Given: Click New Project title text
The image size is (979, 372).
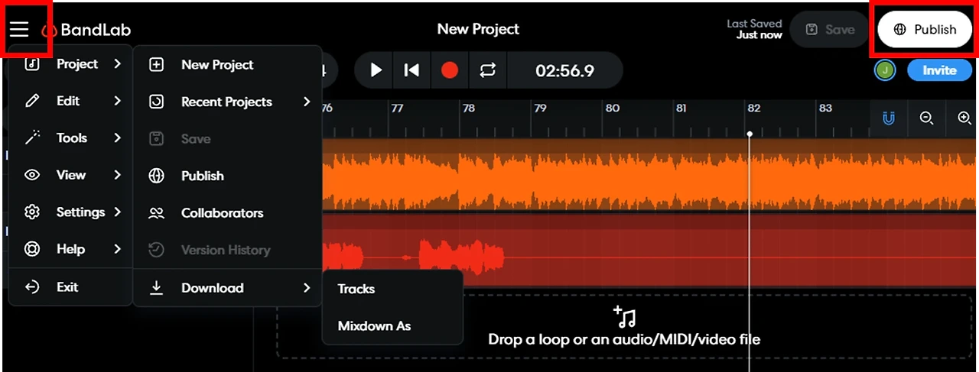Looking at the screenshot, I should coord(478,29).
